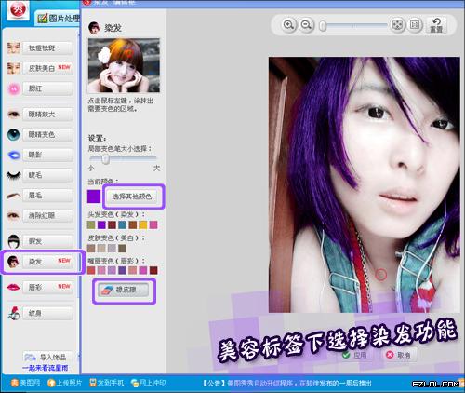
Task: Open the 睫毛 button
Action: [x=47, y=175]
